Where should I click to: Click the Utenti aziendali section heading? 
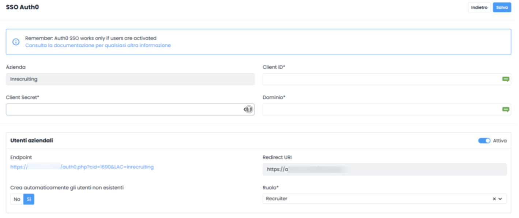(x=32, y=140)
